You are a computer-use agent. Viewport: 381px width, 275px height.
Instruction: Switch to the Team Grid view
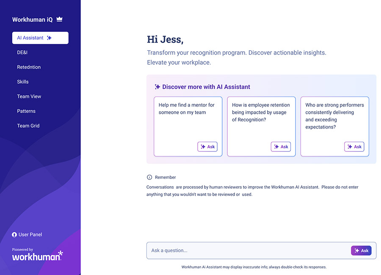tap(28, 126)
